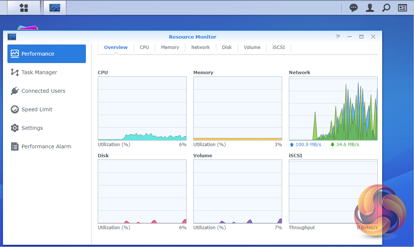Screen dimensions: 414x247
Task: Click the help question mark icon
Action: tap(338, 37)
